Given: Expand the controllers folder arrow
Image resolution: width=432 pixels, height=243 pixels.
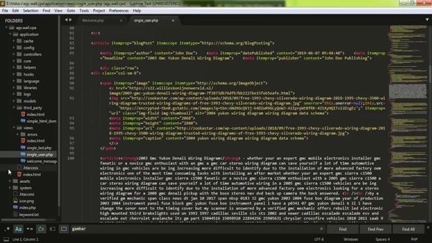Looking at the screenshot, I should click(13, 54).
